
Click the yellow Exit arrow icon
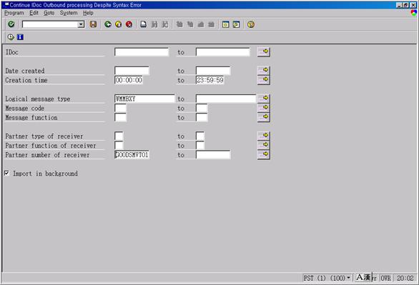click(119, 24)
